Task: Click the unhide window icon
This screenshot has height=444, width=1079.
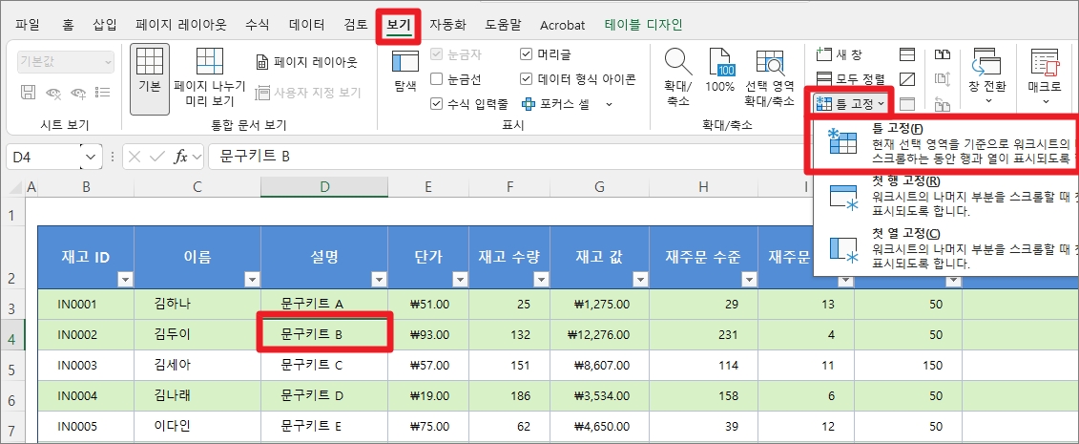Action: point(907,104)
